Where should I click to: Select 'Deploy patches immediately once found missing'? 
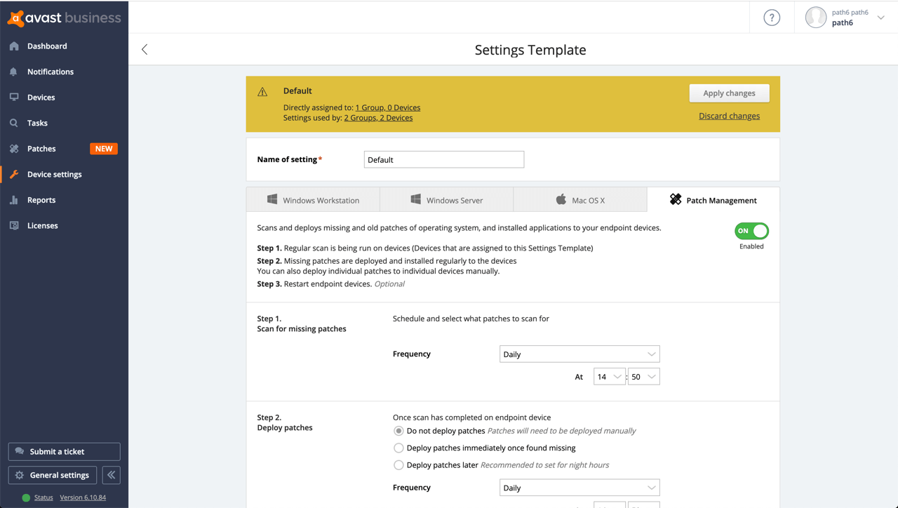[398, 448]
